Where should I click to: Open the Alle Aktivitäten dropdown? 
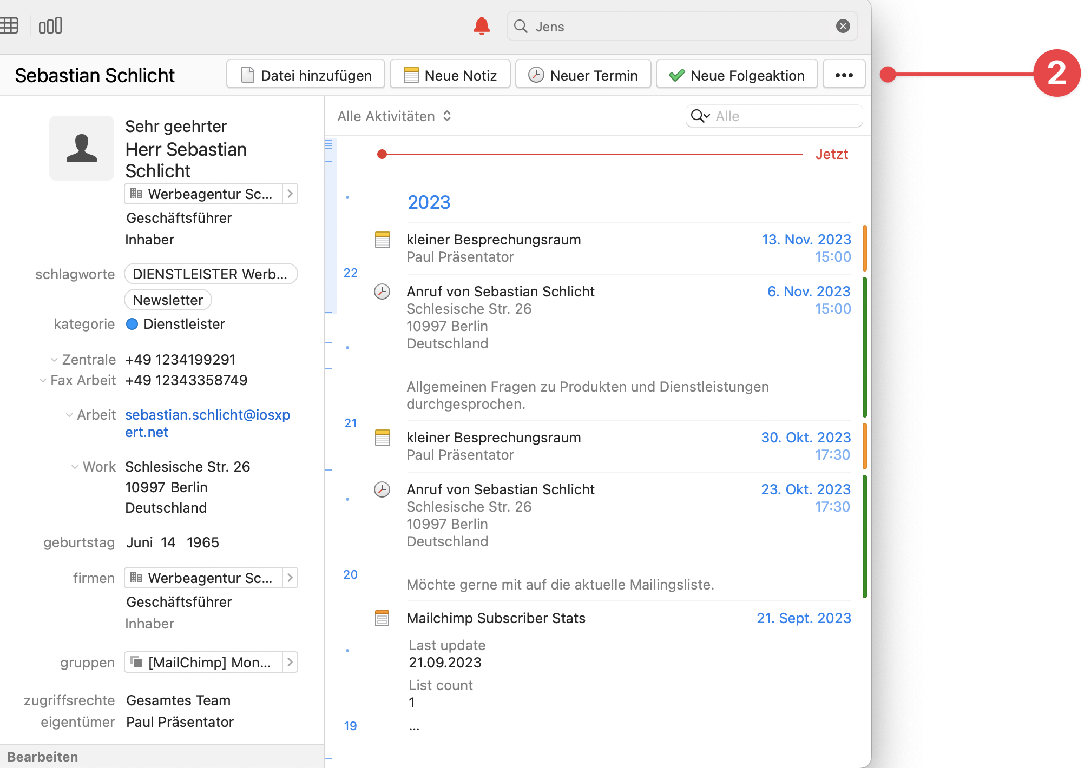(394, 116)
